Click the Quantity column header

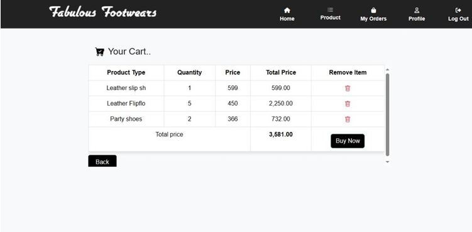189,72
